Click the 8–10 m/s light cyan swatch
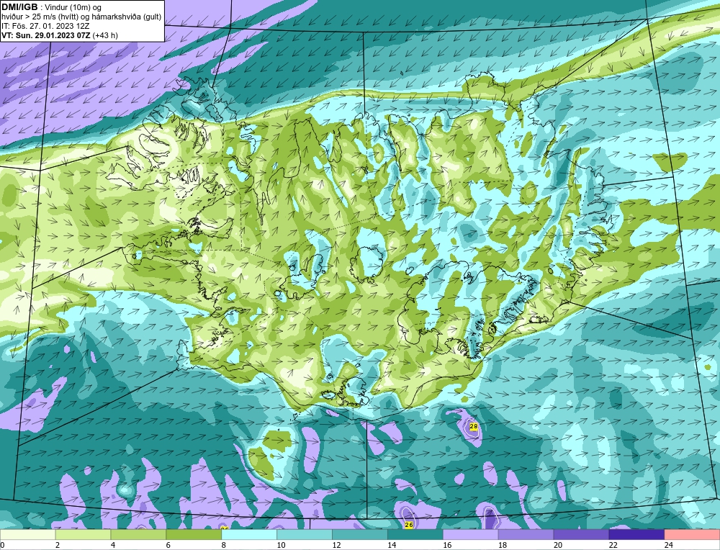Image resolution: width=720 pixels, height=550 pixels. 249,535
